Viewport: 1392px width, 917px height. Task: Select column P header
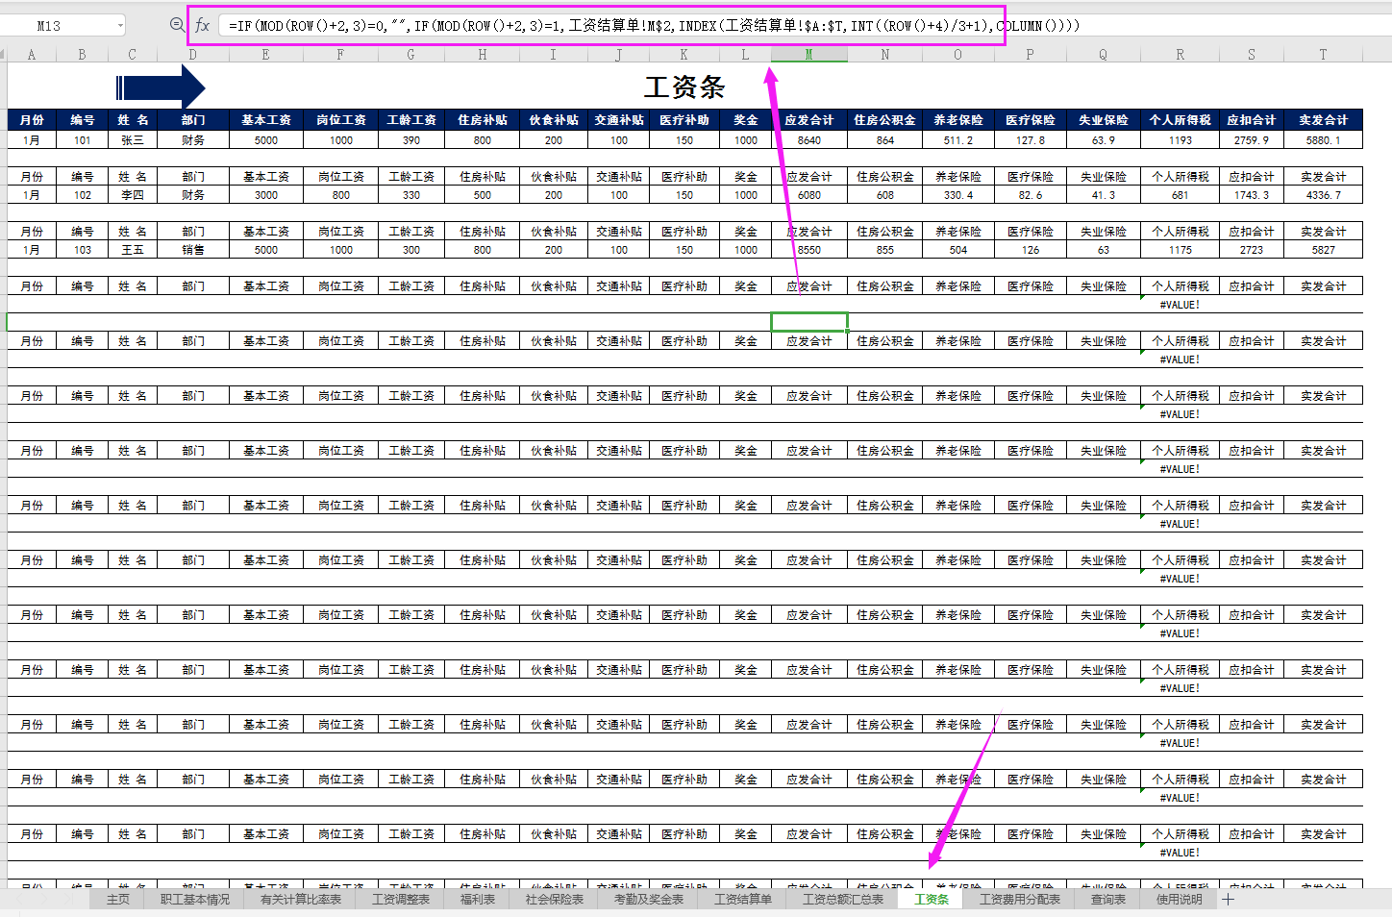pyautogui.click(x=1031, y=55)
